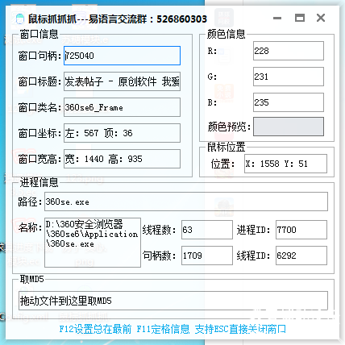
Task: Click the 线程数 field showing 63
Action: coord(207,230)
